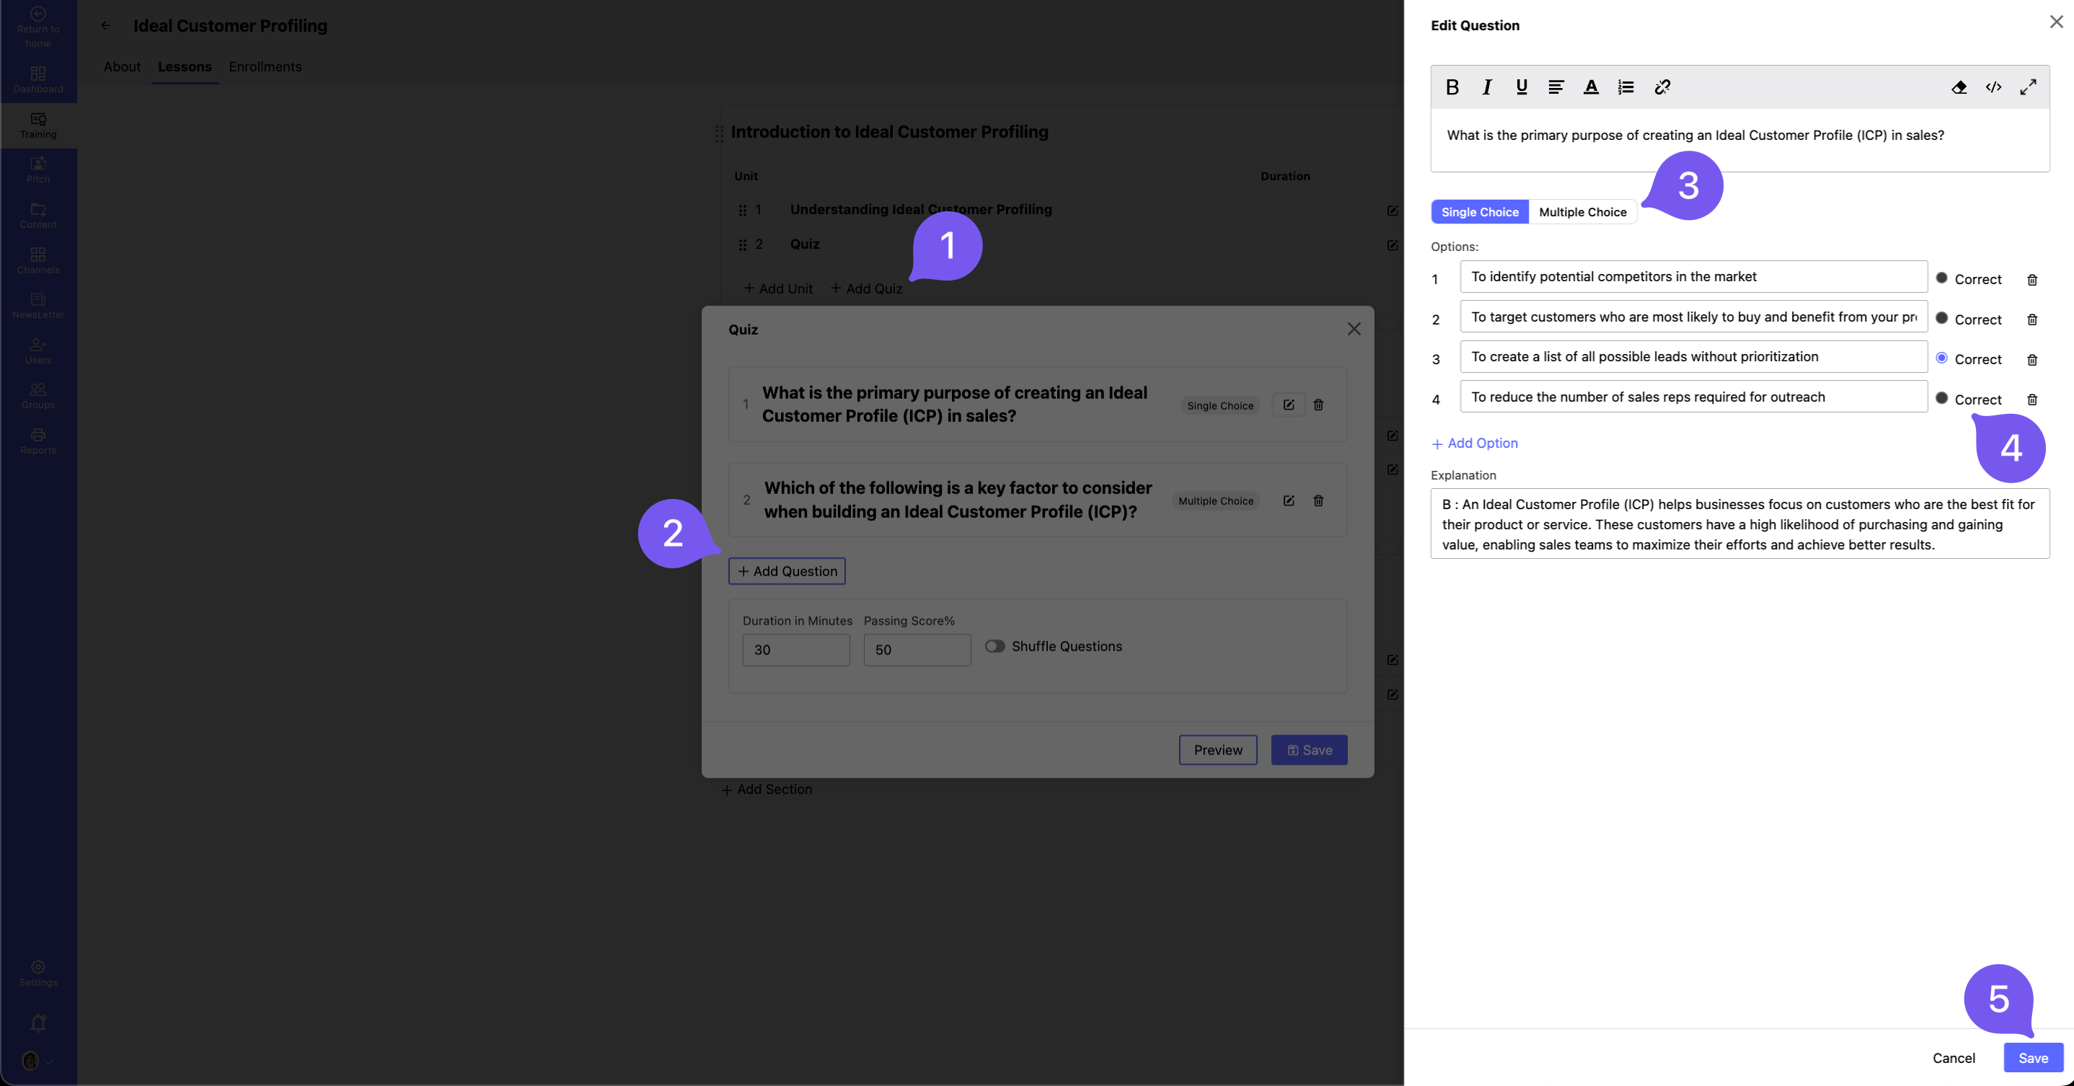Screen dimensions: 2074x1086
Task: Open the Lessons tab
Action: [185, 67]
